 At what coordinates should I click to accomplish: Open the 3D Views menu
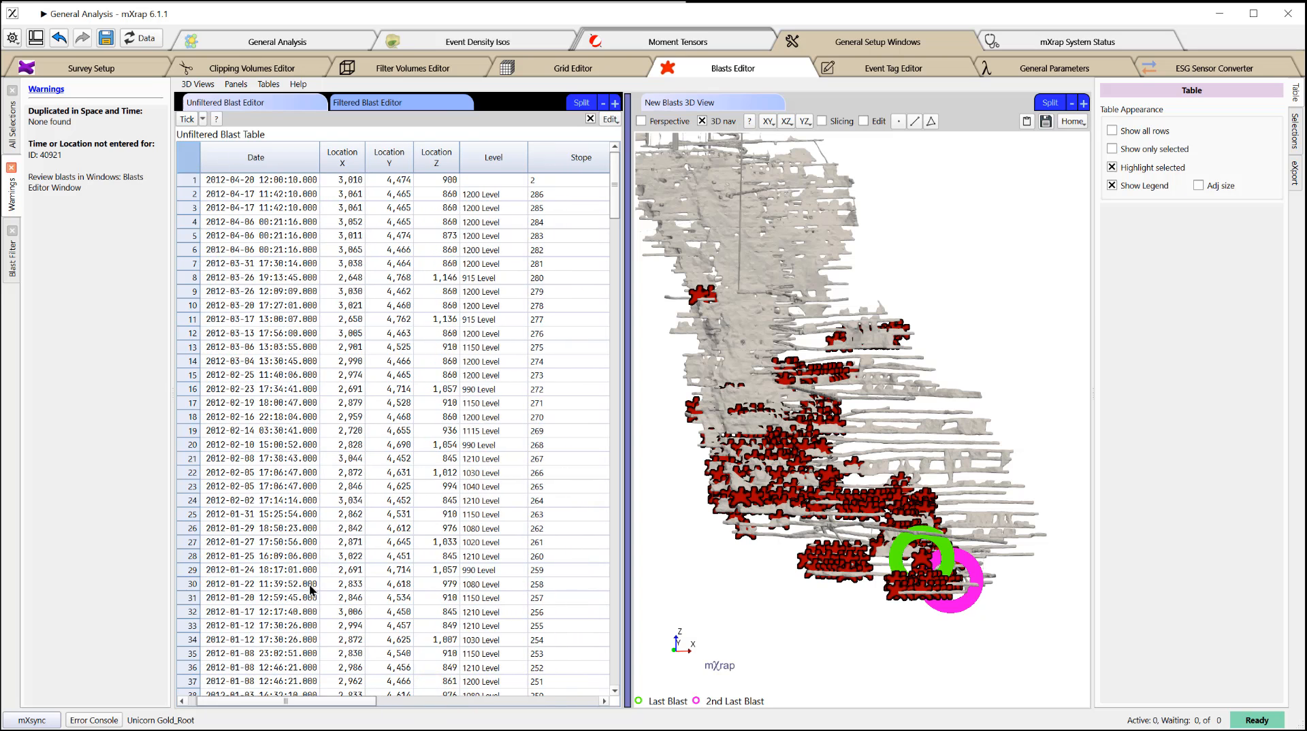click(197, 84)
